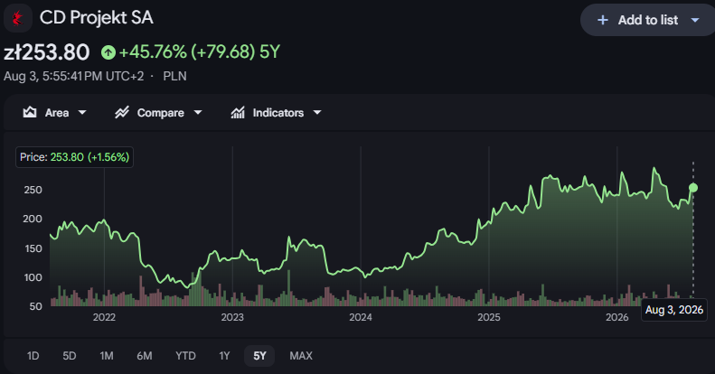Click the Aug 3, 5:55:41 PM UTC+2 timestamp

tap(73, 76)
